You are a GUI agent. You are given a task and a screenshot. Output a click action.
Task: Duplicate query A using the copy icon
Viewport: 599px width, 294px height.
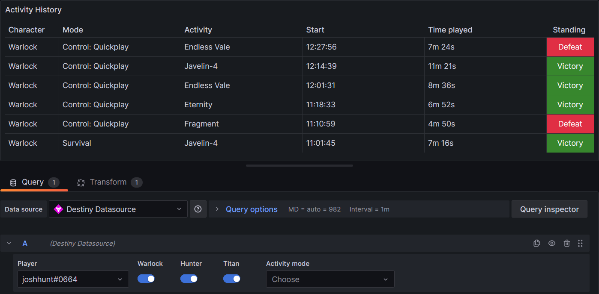click(537, 243)
